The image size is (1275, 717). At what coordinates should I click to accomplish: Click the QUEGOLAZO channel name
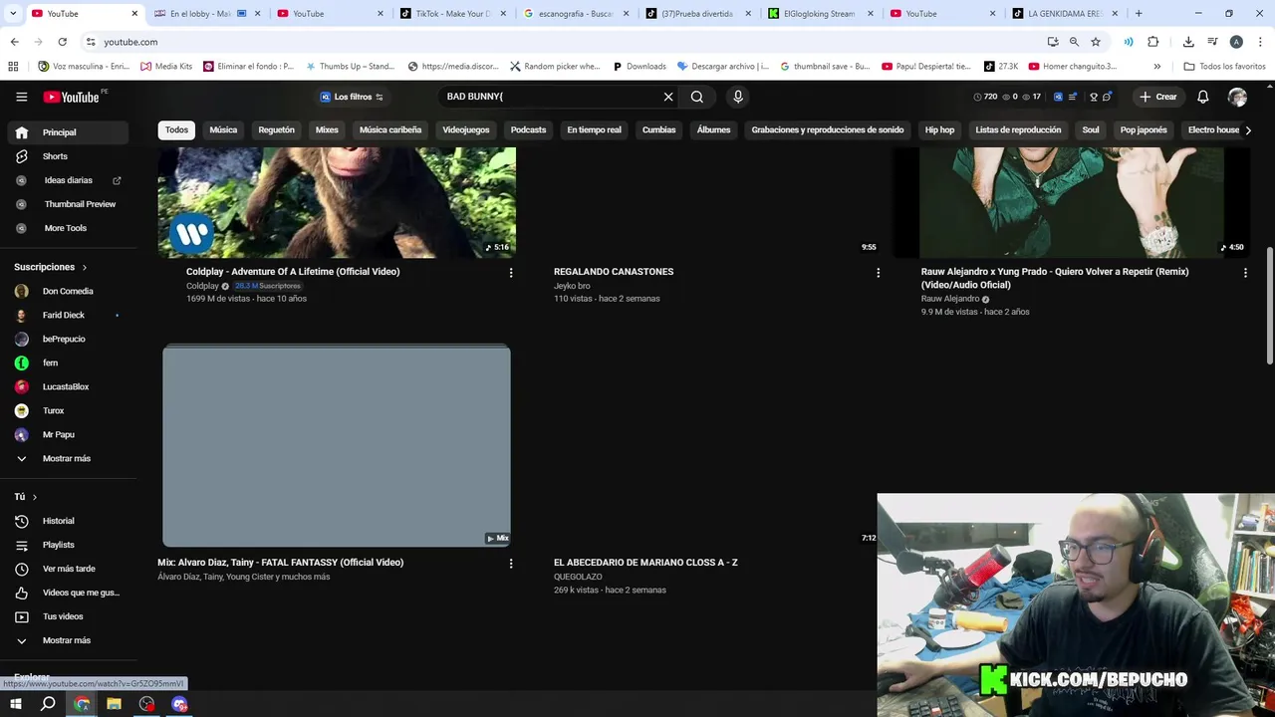[x=578, y=577]
